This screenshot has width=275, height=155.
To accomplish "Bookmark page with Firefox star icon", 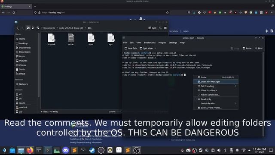I will point(167,12).
